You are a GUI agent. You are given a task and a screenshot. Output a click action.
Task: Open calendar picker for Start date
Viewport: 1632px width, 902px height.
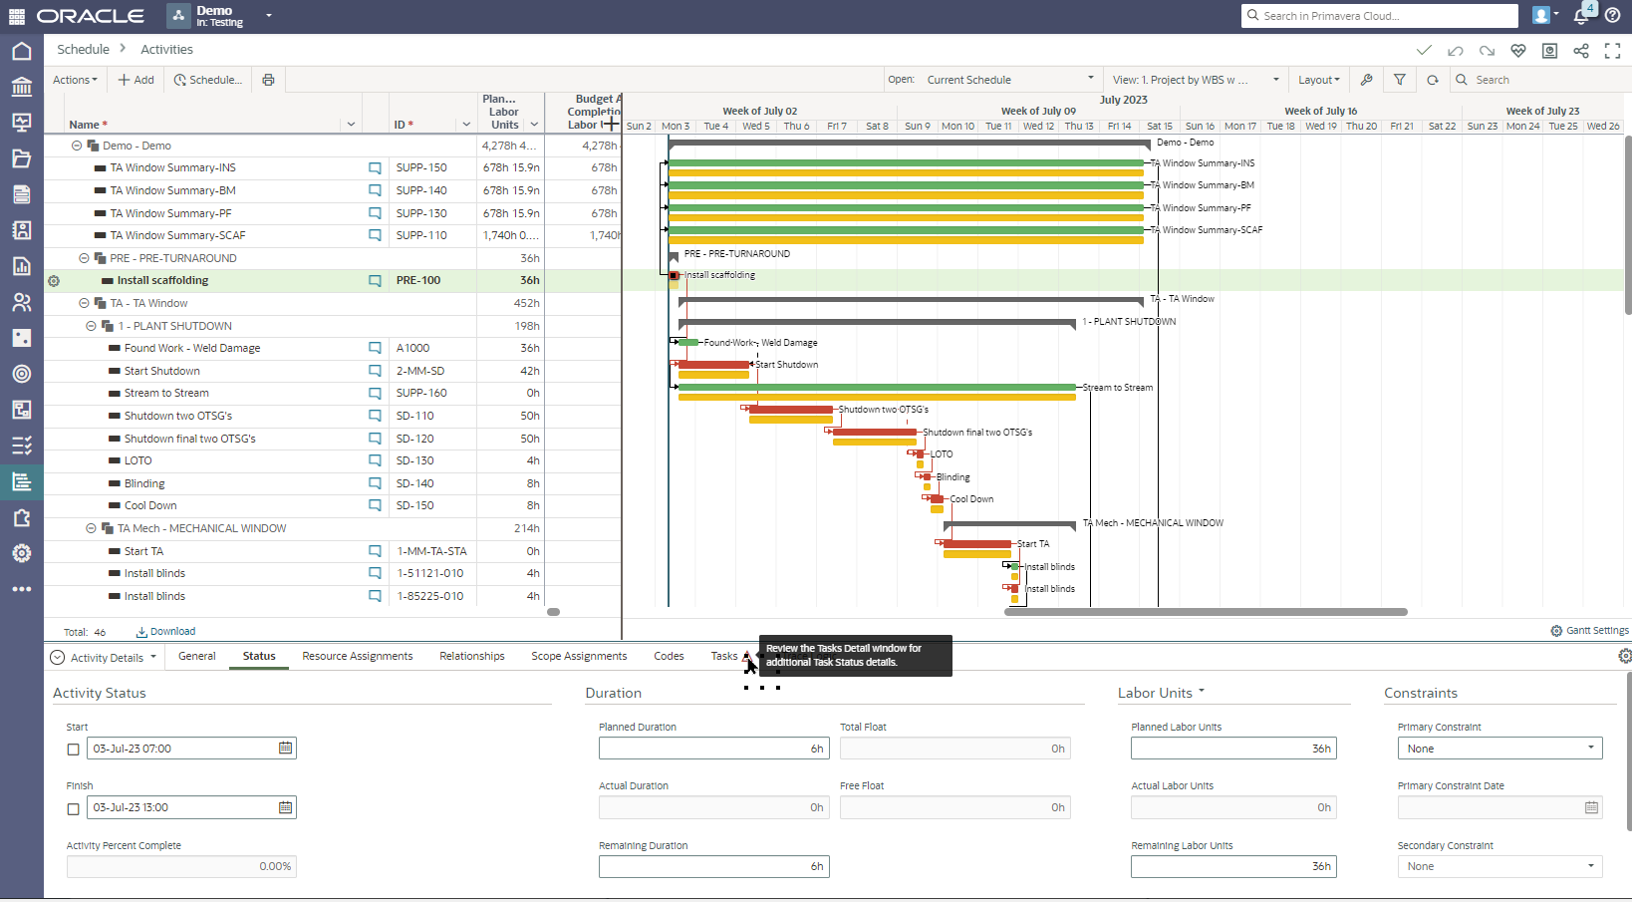coord(286,749)
